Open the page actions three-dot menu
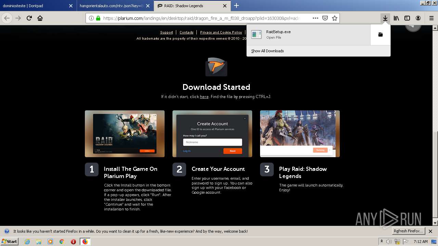 pyautogui.click(x=315, y=18)
